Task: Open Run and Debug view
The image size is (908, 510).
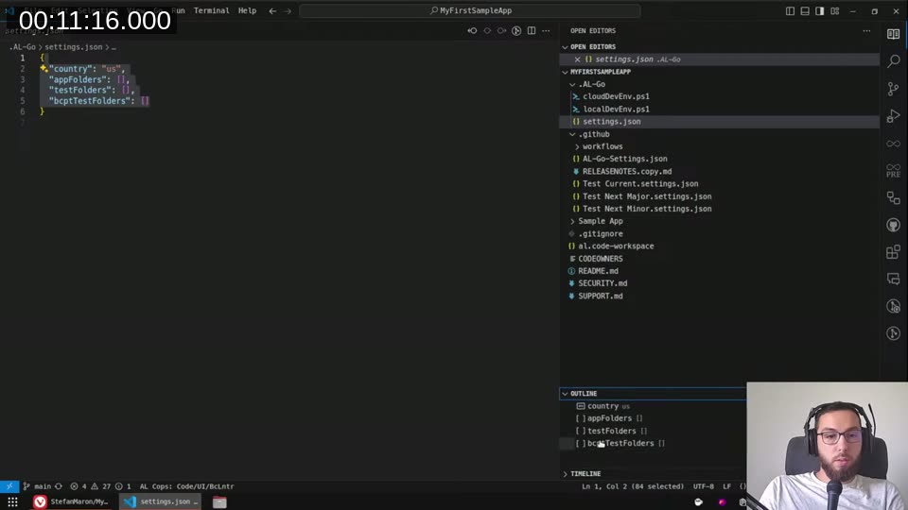Action: (x=893, y=115)
